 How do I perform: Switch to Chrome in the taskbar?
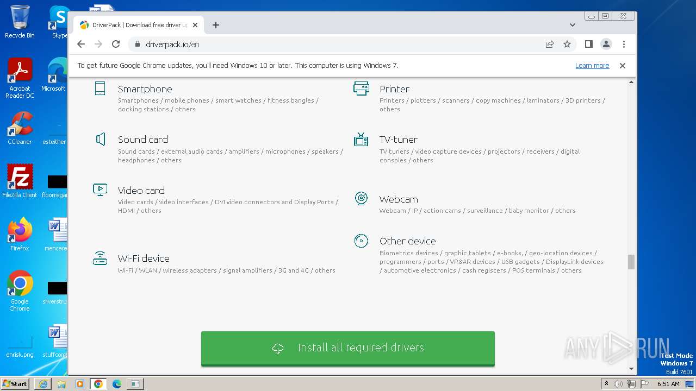[98, 384]
